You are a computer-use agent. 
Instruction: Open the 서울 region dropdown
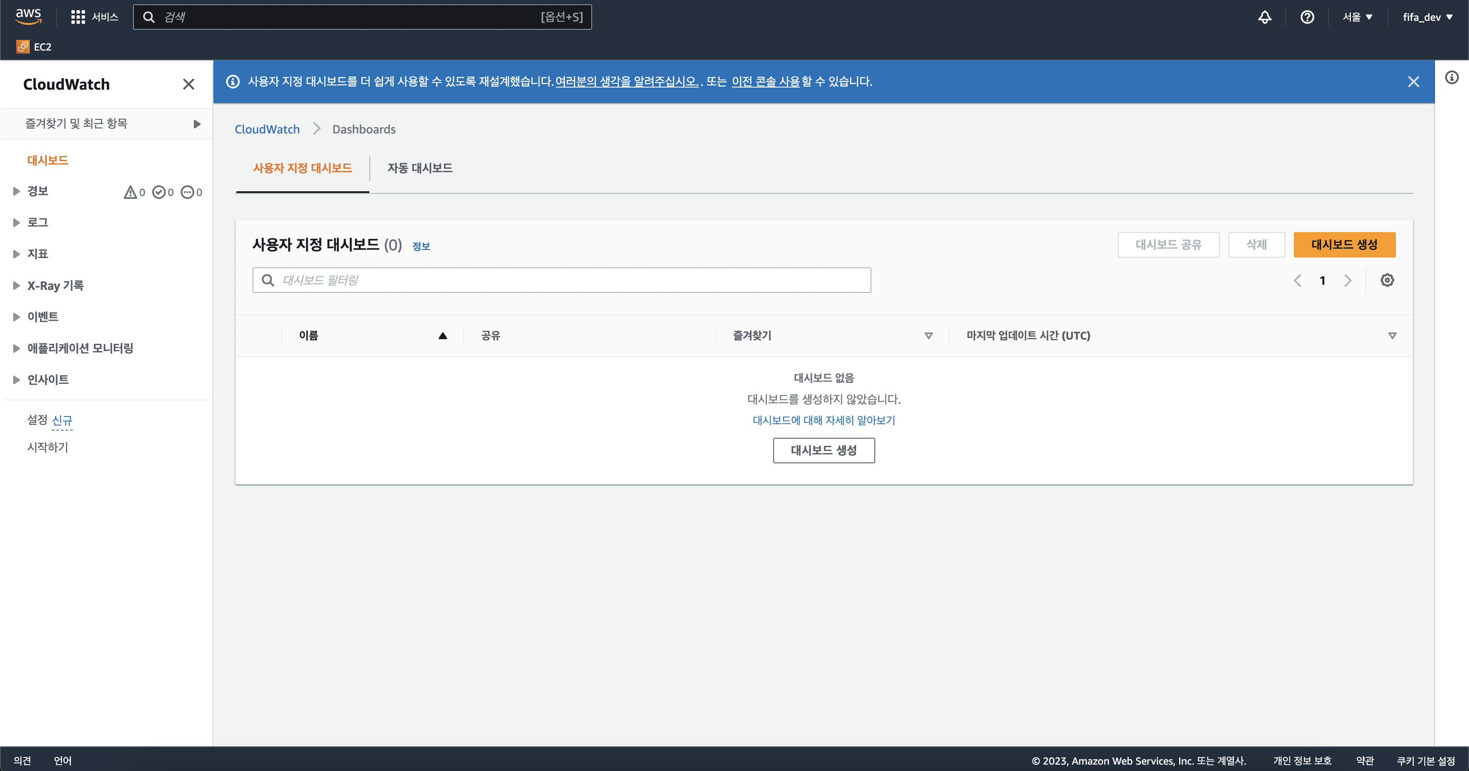click(x=1357, y=17)
